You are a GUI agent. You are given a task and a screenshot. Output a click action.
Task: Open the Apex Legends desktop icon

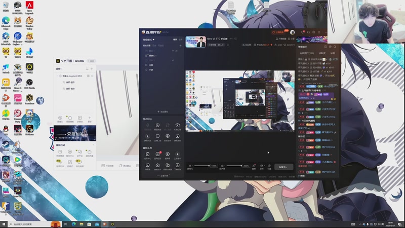click(29, 8)
